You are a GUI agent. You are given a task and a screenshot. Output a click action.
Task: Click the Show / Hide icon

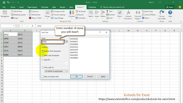tap(30, 18)
